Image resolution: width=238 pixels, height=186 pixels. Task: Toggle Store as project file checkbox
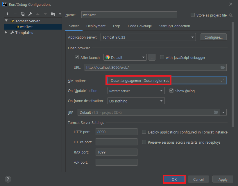[x=193, y=15]
